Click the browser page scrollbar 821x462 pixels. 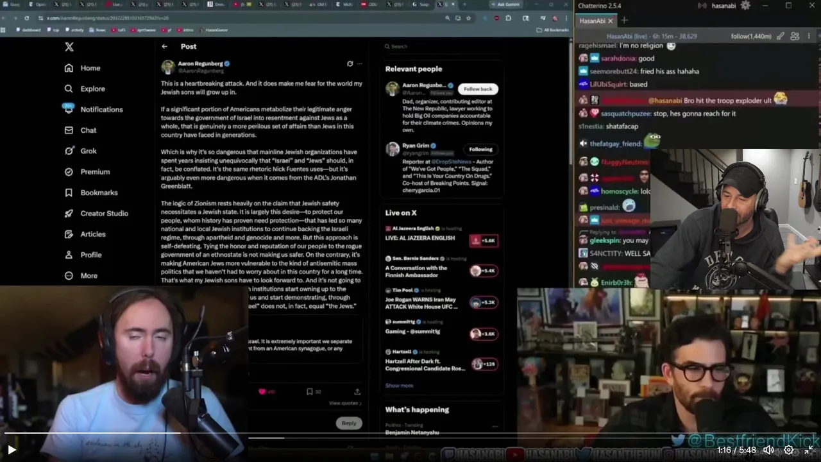point(571,103)
